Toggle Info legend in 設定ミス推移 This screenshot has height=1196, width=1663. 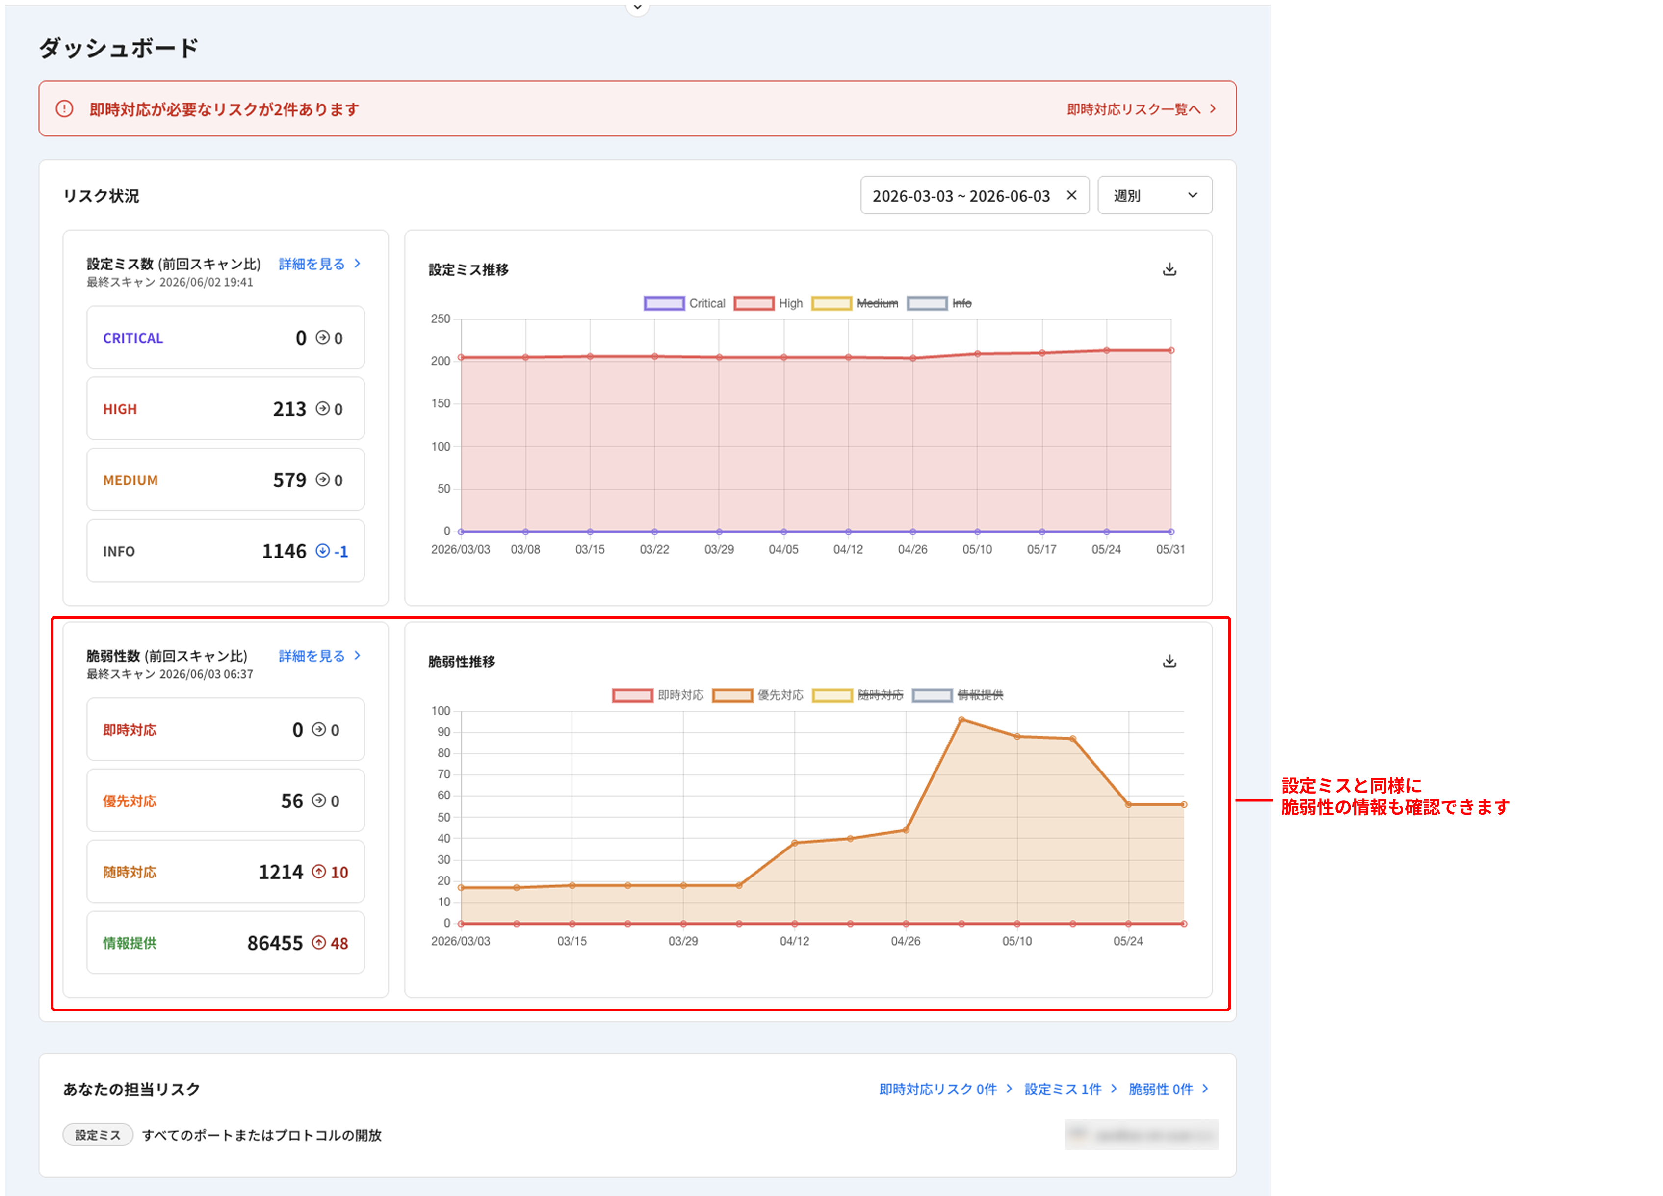tap(939, 303)
